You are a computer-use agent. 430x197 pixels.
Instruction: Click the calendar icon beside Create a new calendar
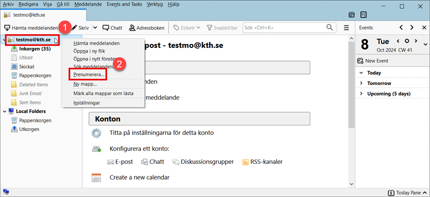coord(96,178)
